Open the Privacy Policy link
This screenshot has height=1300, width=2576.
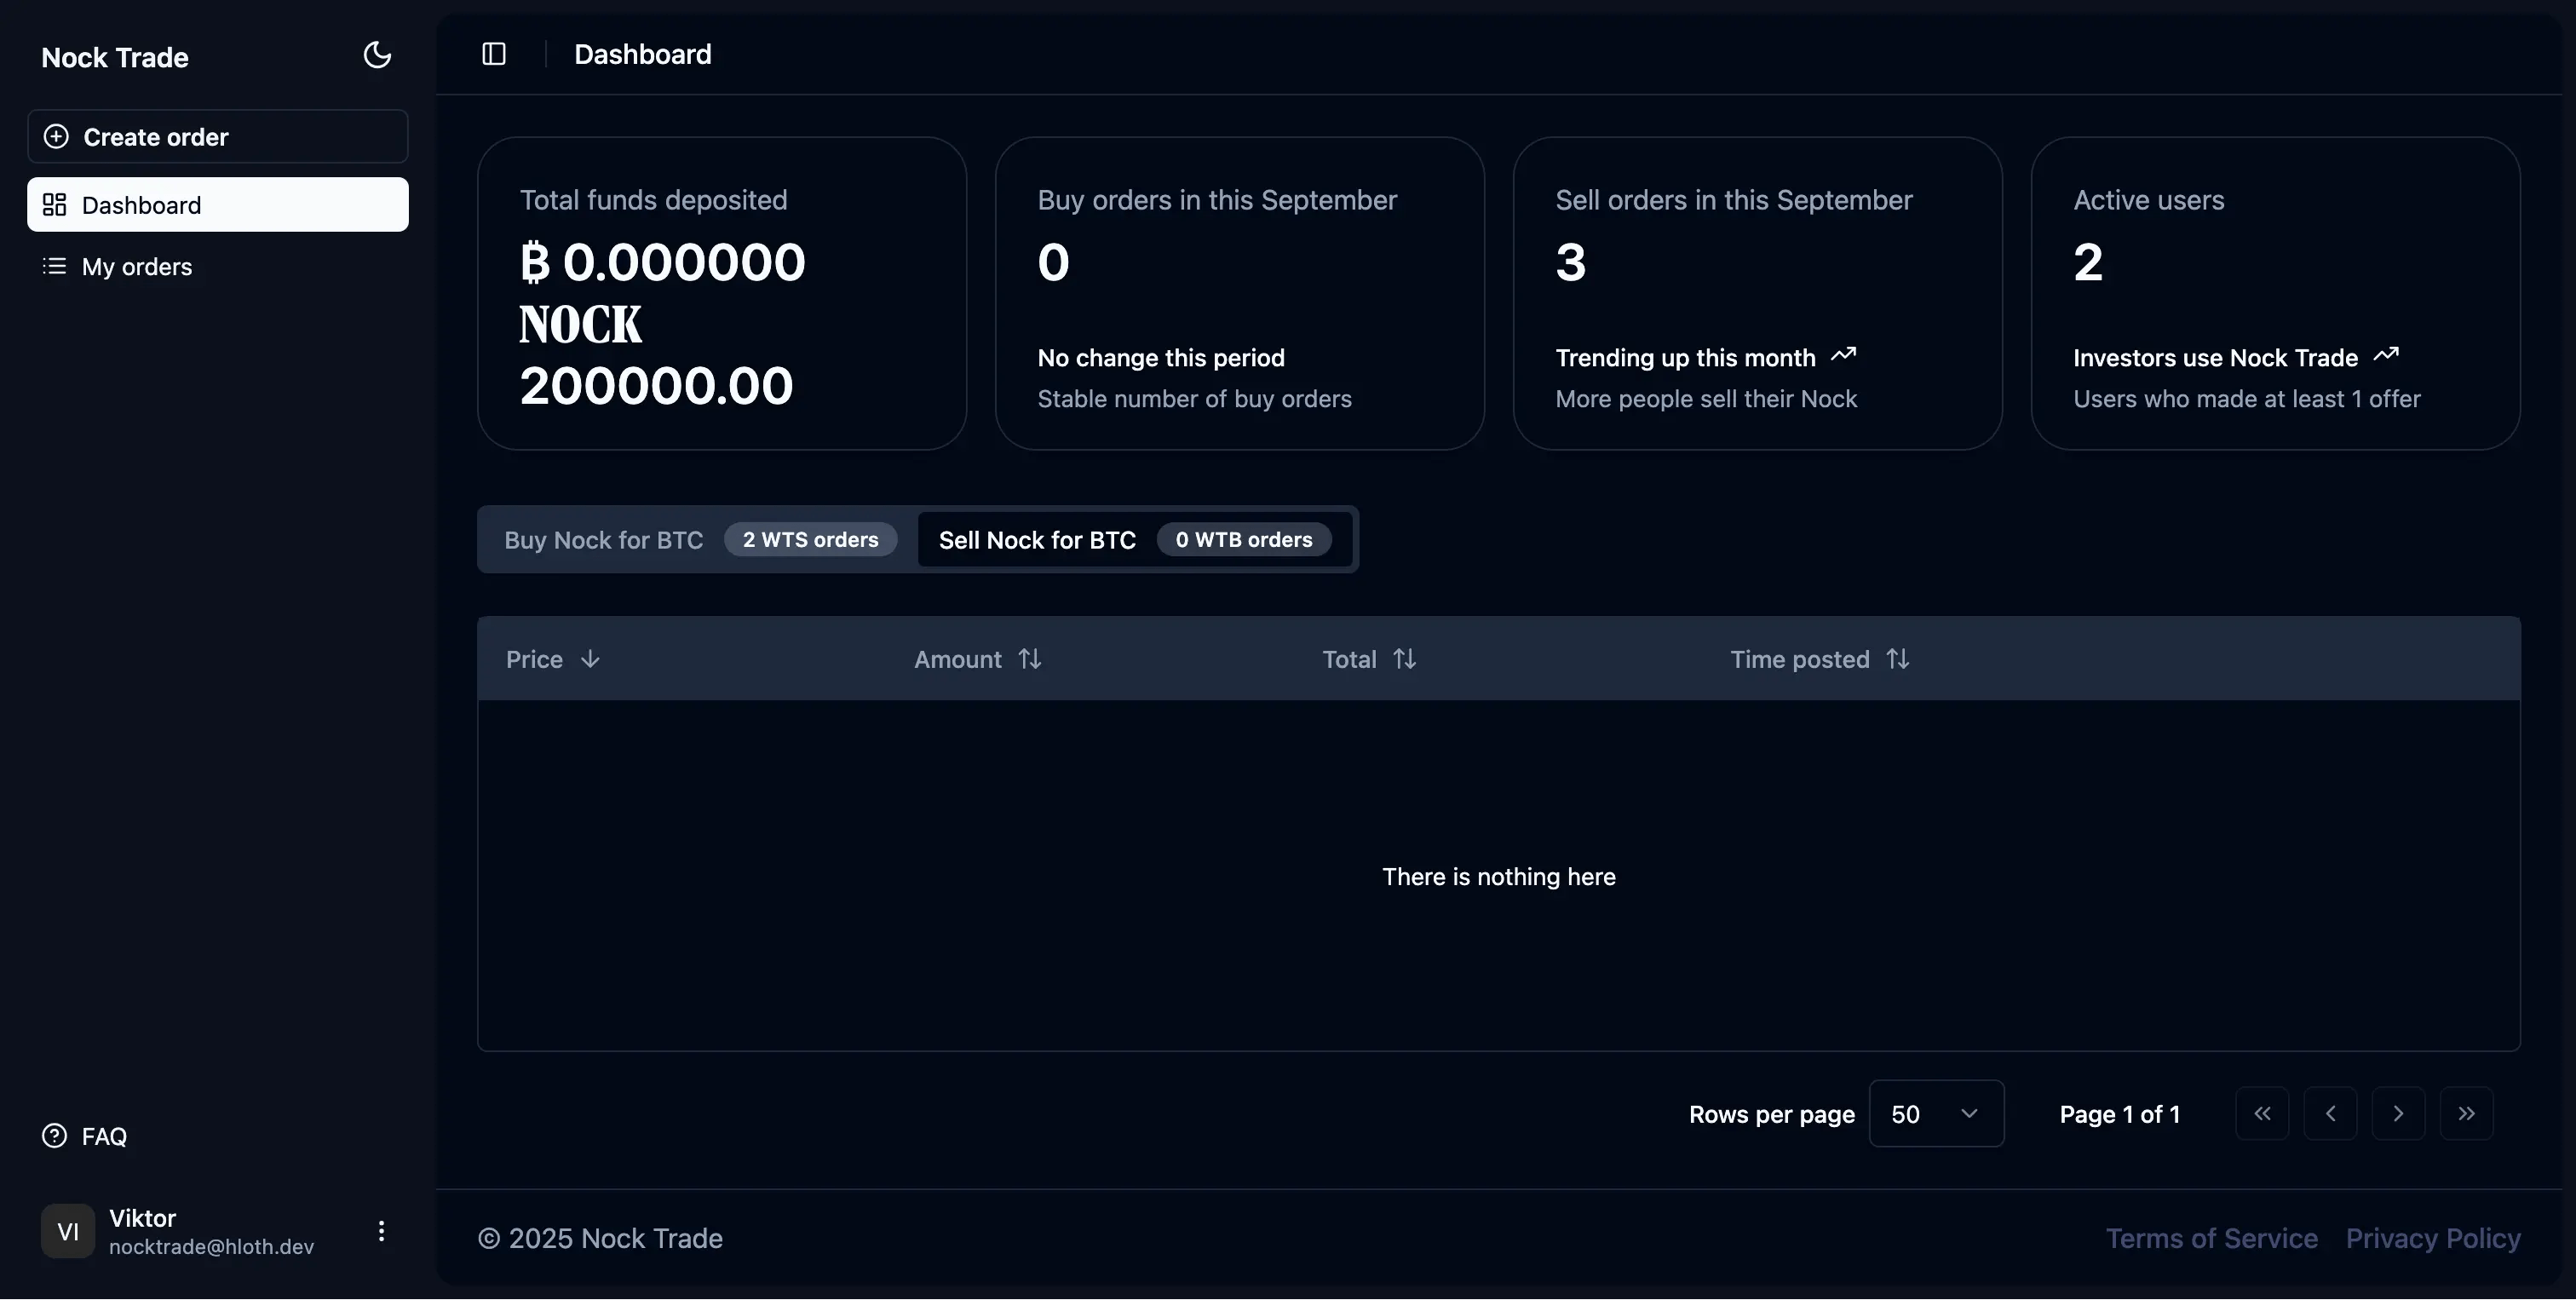(2433, 1237)
